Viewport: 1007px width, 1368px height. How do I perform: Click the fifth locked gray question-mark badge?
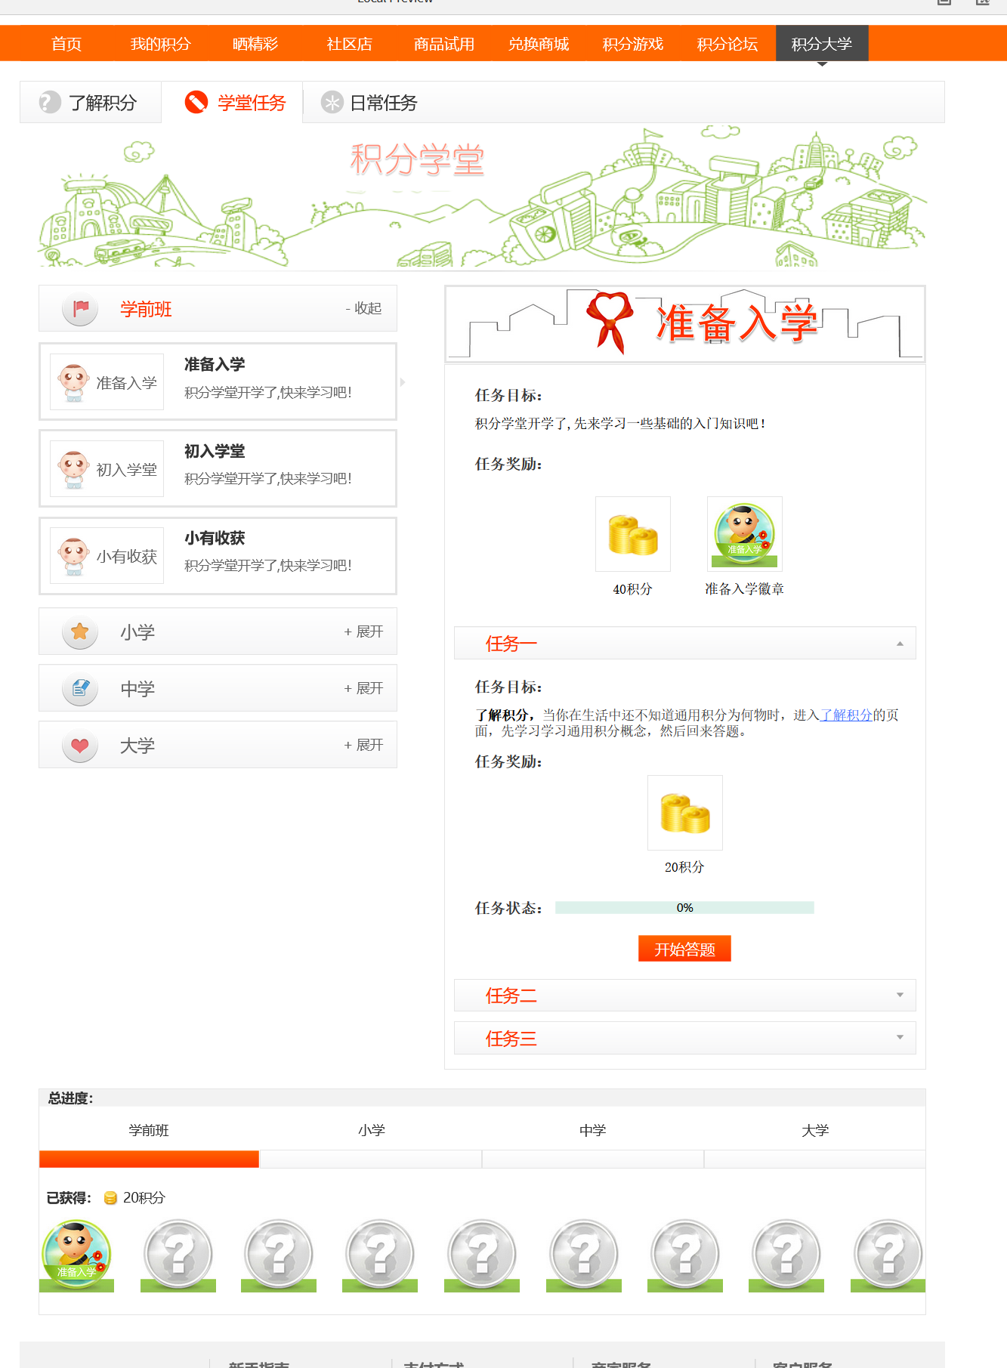click(x=584, y=1255)
